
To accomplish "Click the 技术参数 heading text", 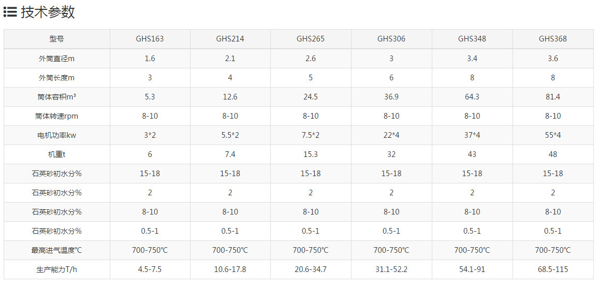I will tap(48, 12).
